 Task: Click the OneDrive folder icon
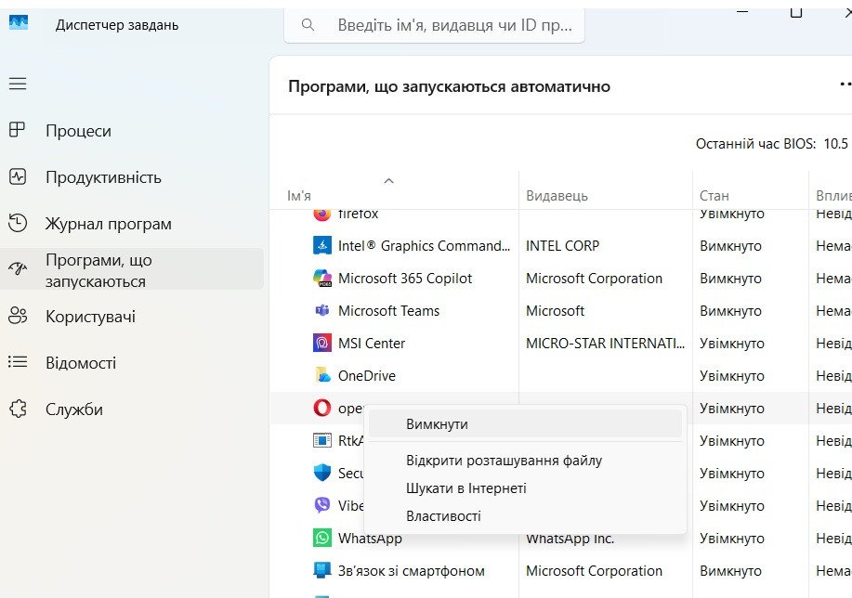(322, 375)
